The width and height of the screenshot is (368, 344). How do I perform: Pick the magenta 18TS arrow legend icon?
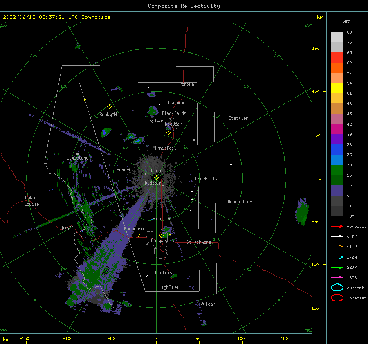coord(337,277)
